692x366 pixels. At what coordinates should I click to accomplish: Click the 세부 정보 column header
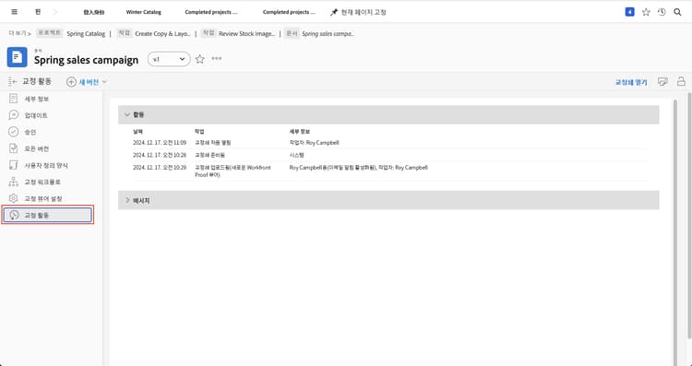click(x=300, y=132)
